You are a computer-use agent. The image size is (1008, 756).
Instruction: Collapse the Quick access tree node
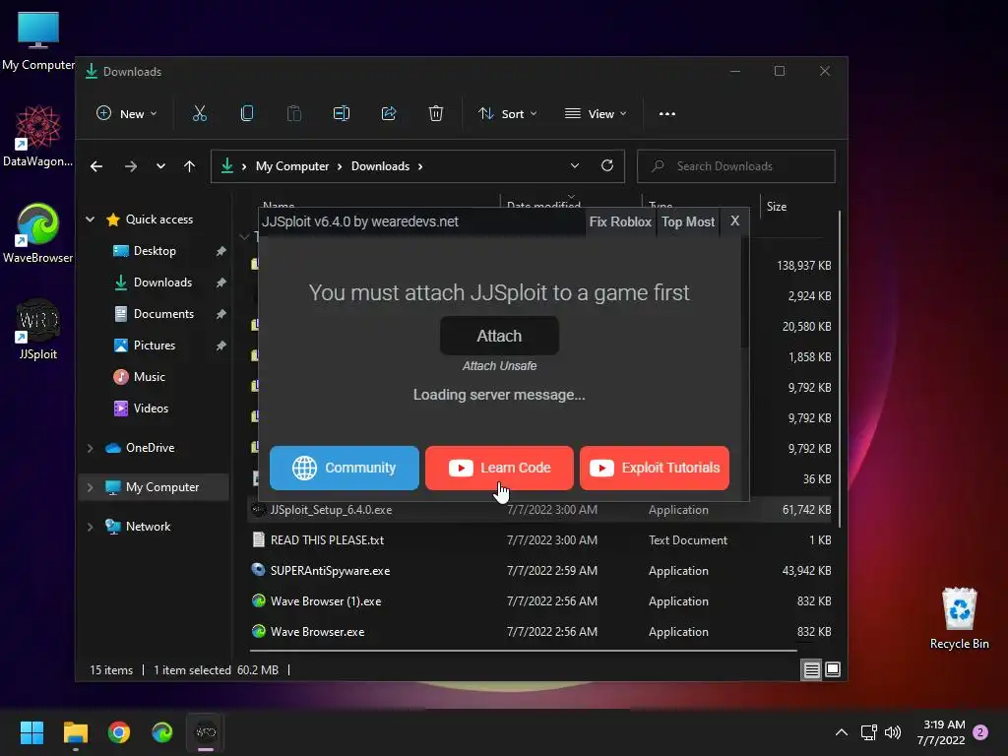[90, 220]
